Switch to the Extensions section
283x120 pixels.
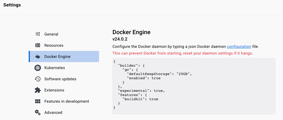click(x=64, y=90)
